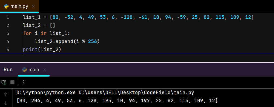Click the value -52 in list_1
274x107 pixels.
point(69,17)
